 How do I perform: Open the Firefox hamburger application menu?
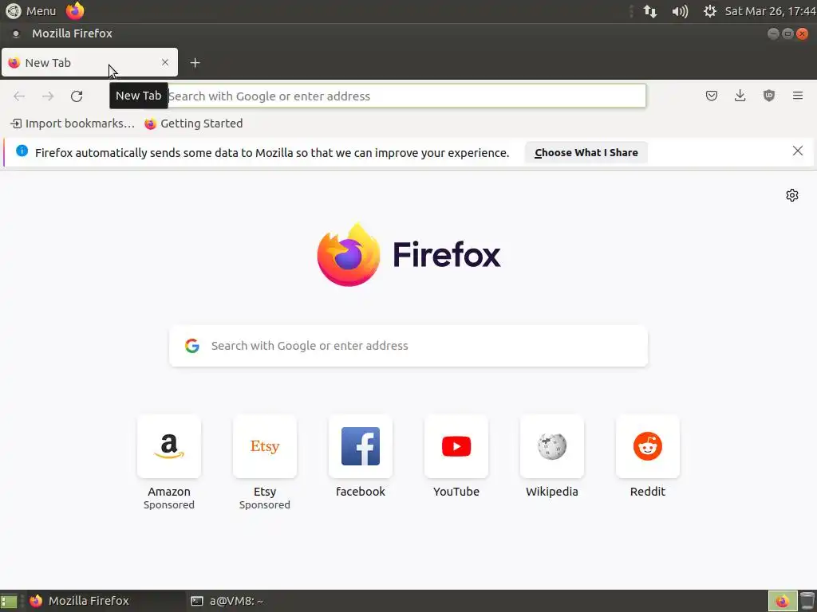pos(797,96)
